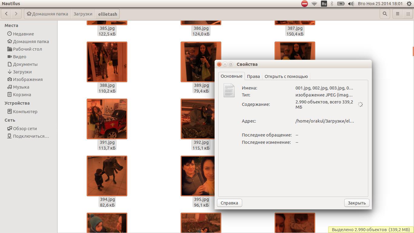The image size is (414, 233).
Task: Switch to grid view icon
Action: pyautogui.click(x=408, y=14)
